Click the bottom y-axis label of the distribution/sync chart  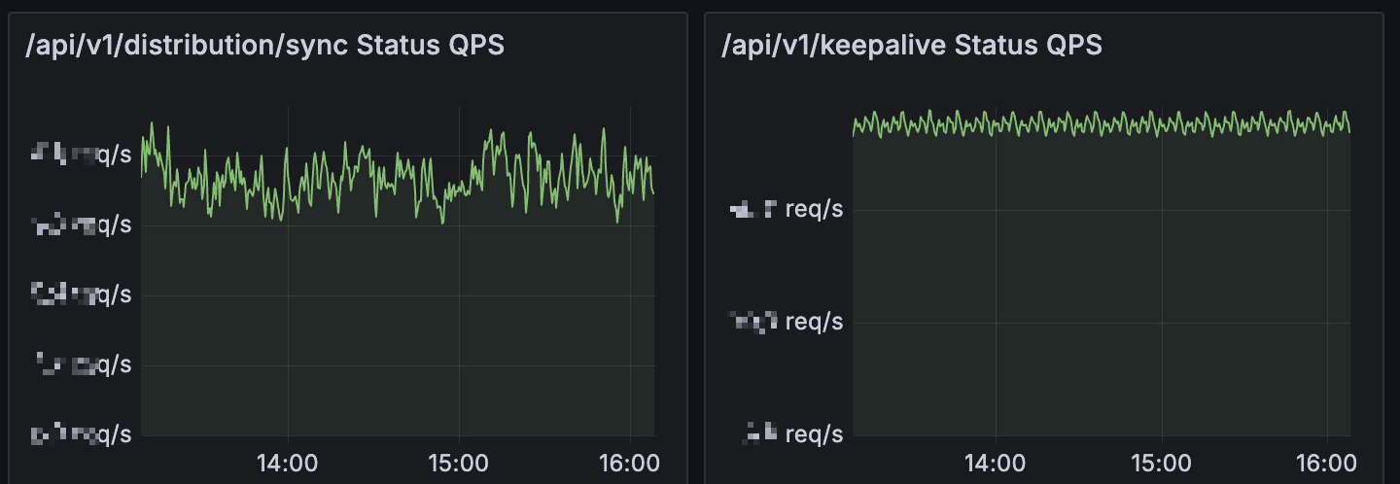[x=83, y=434]
